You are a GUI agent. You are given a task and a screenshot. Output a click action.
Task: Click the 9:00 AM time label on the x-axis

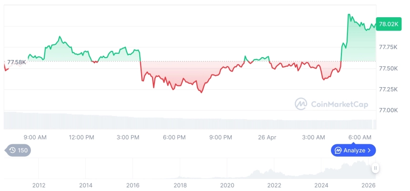pyautogui.click(x=35, y=137)
